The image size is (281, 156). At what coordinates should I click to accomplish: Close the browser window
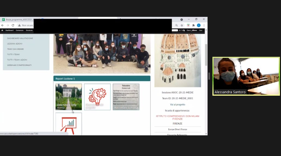coord(204,19)
